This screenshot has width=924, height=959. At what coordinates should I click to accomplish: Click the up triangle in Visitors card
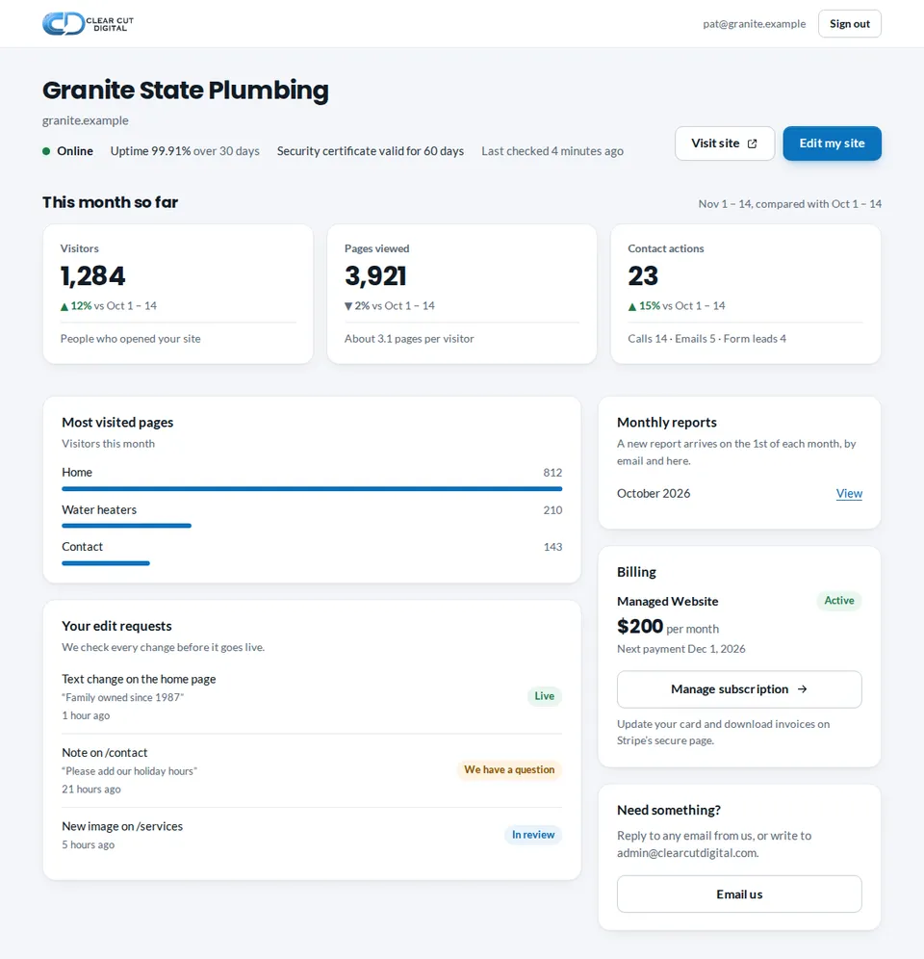pos(64,306)
